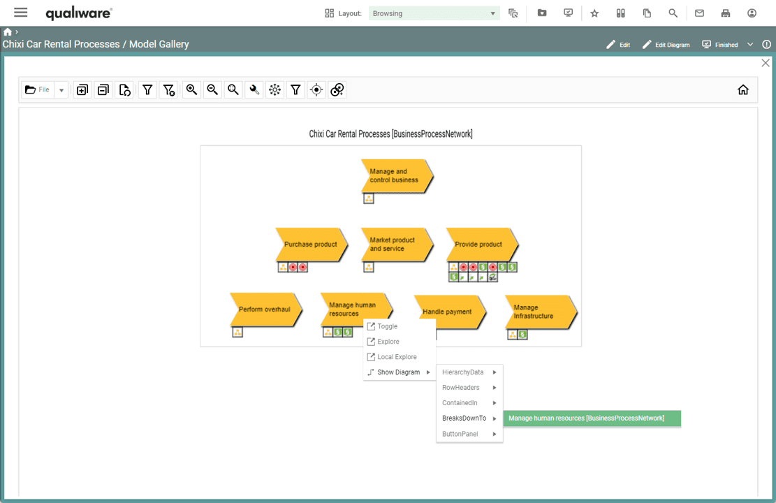Center the view with the target icon
The image size is (776, 503).
(x=316, y=89)
